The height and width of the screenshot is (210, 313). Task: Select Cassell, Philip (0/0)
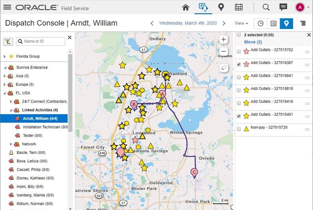coord(34,170)
